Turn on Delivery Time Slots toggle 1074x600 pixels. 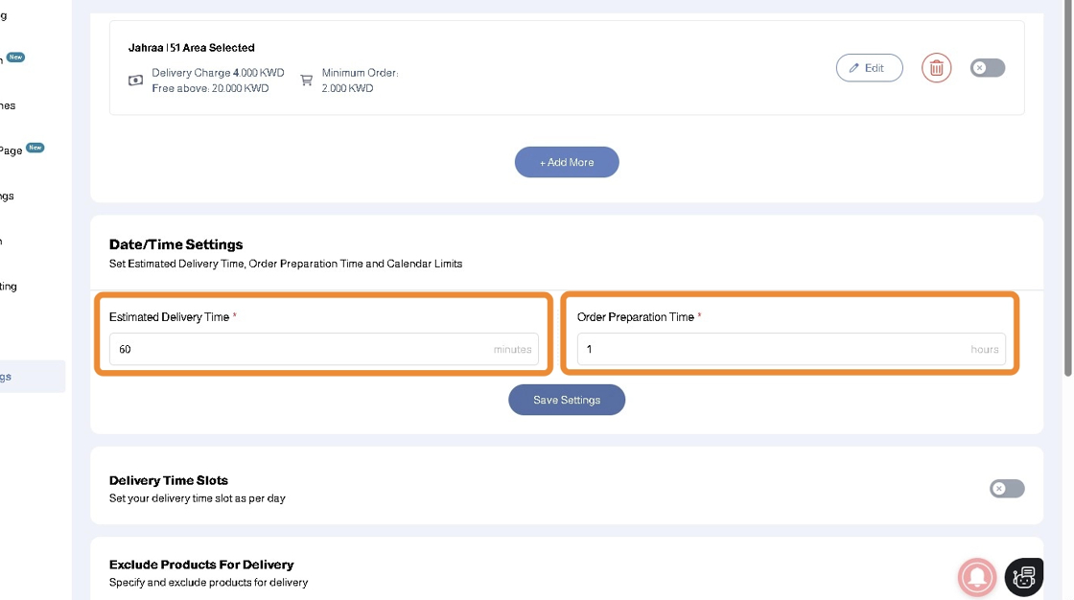(x=1006, y=489)
